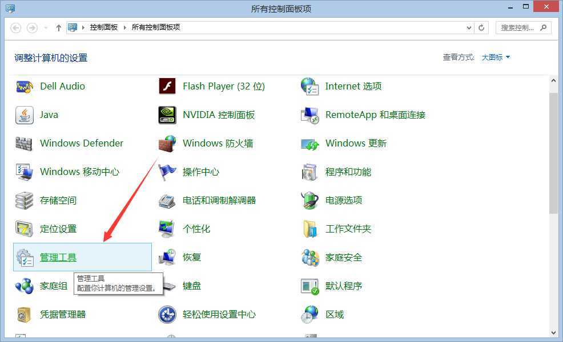This screenshot has height=342, width=563.
Task: Focus the 搜索控制 search box
Action: 523,27
